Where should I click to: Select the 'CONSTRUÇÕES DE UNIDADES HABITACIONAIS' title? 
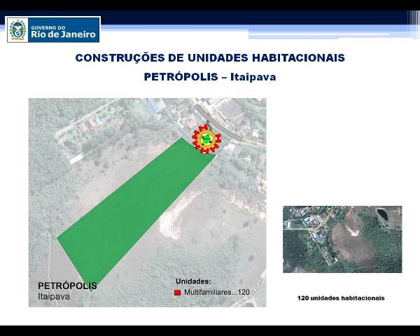point(210,58)
